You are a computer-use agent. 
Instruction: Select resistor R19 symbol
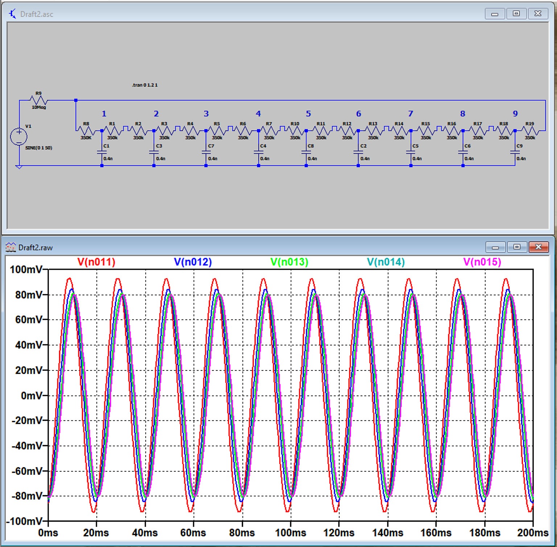(x=530, y=130)
